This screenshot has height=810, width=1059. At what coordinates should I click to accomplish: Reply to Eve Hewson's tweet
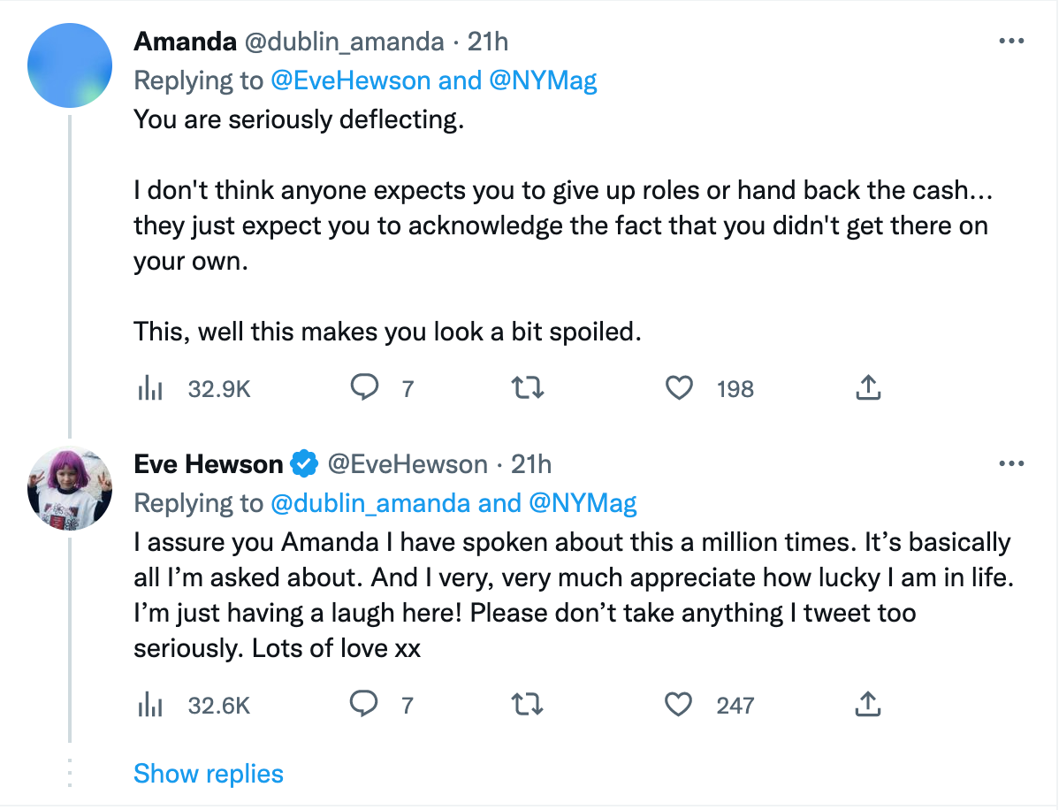coord(365,704)
